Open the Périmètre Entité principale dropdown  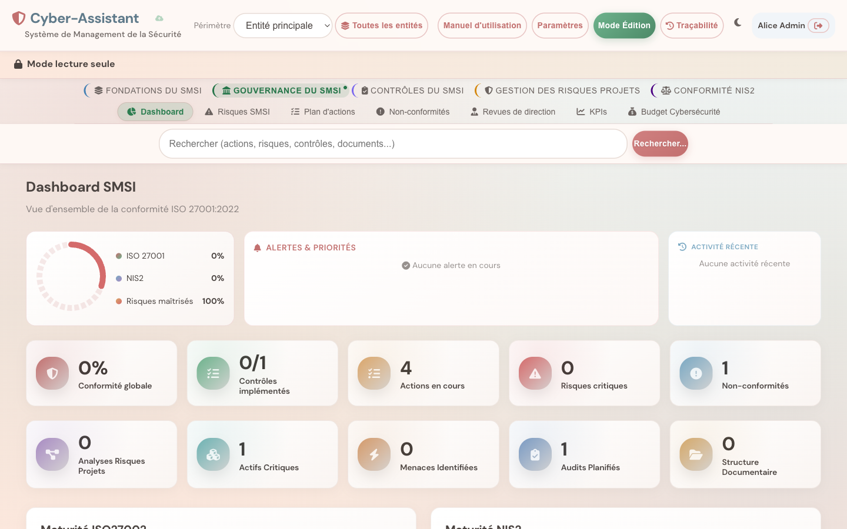coord(283,26)
